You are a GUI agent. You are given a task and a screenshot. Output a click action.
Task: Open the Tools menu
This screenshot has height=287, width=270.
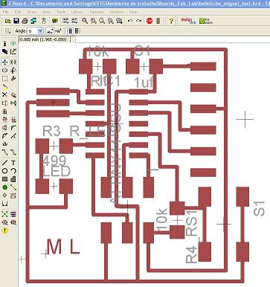coord(61,12)
